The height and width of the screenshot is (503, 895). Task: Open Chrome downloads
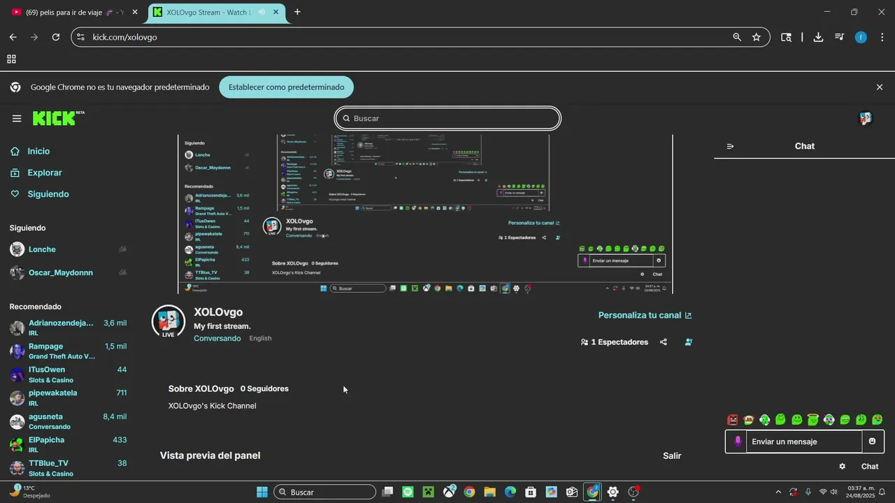point(818,37)
